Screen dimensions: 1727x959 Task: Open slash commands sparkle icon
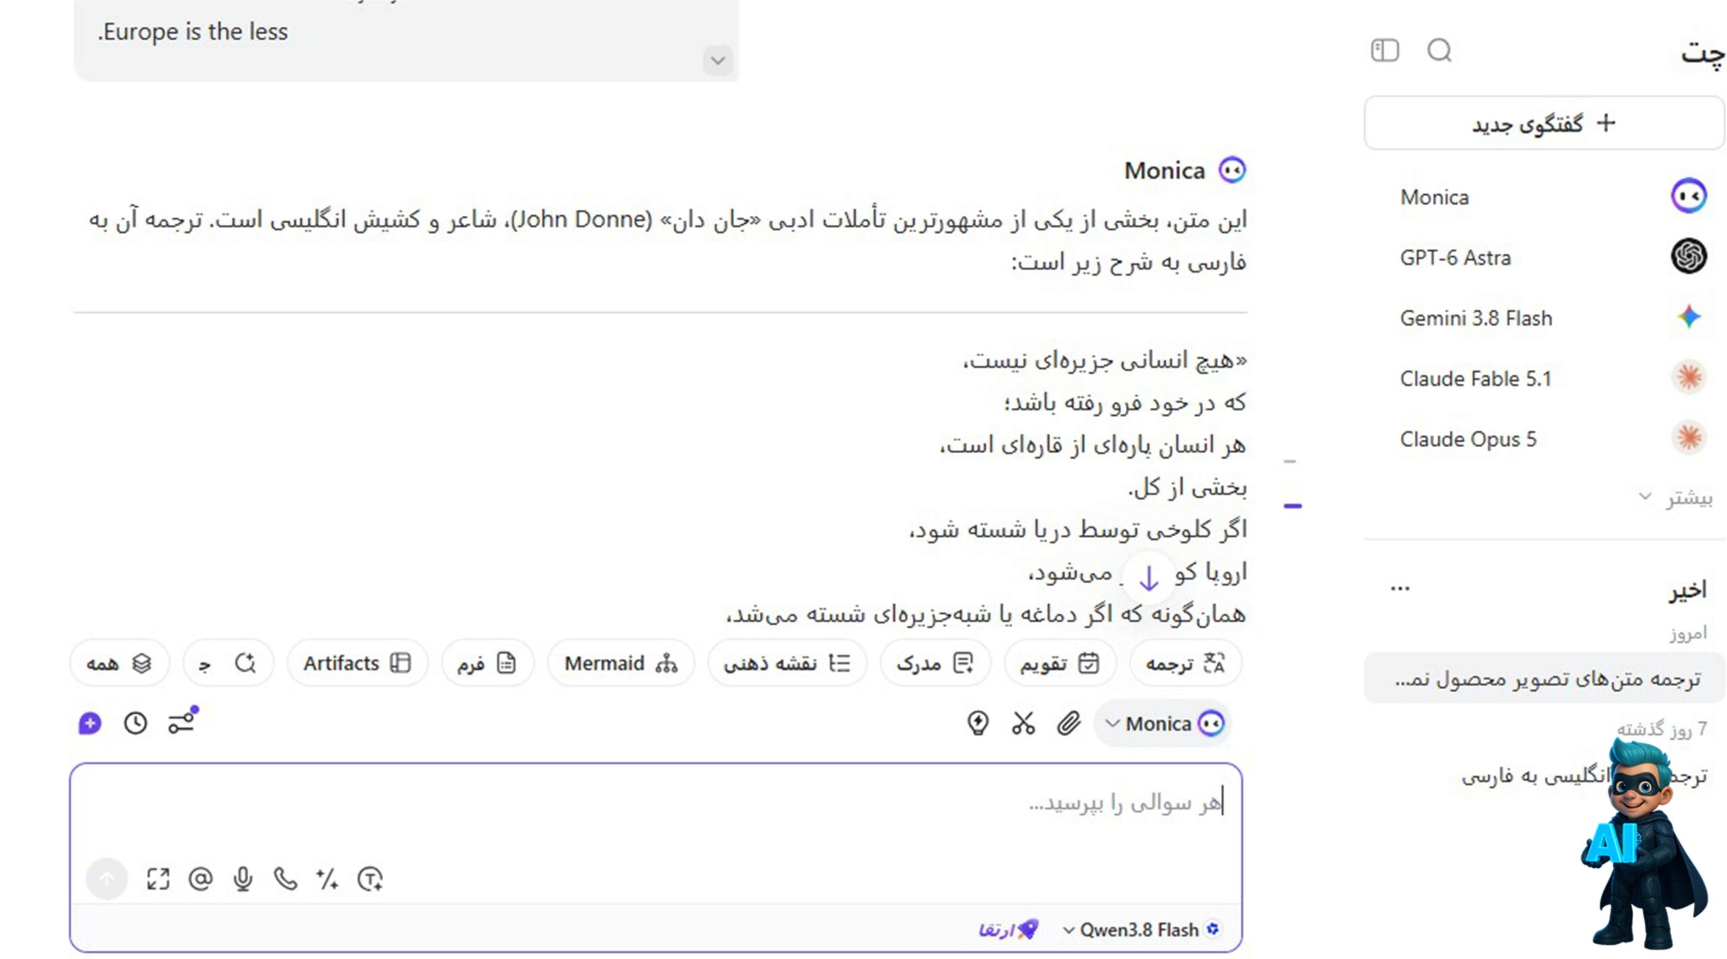tap(327, 879)
